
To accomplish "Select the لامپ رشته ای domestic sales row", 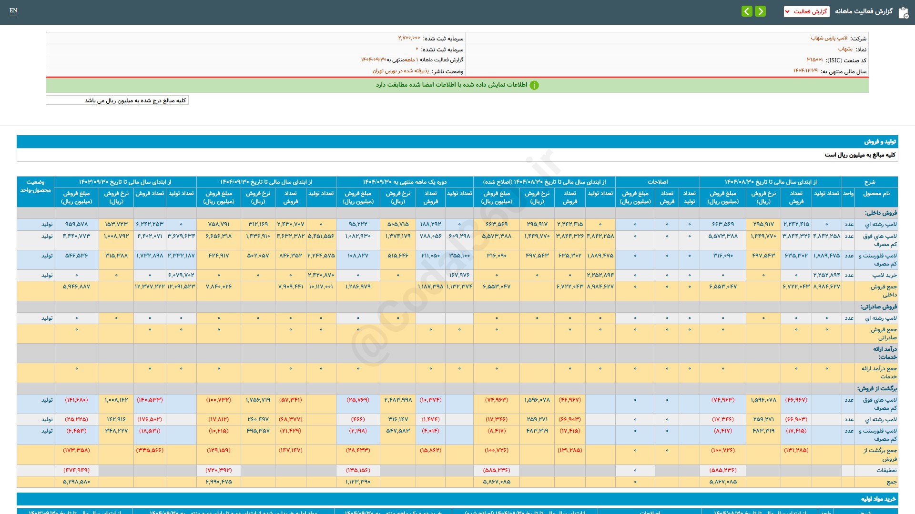I will coord(881,224).
